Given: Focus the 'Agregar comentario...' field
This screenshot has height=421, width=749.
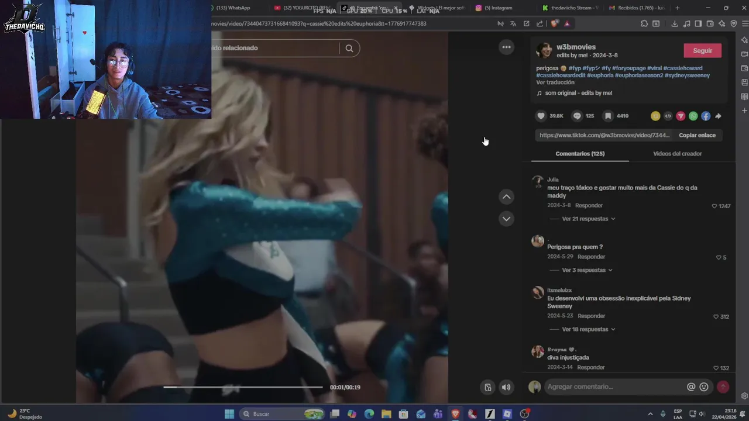Looking at the screenshot, I should (614, 387).
